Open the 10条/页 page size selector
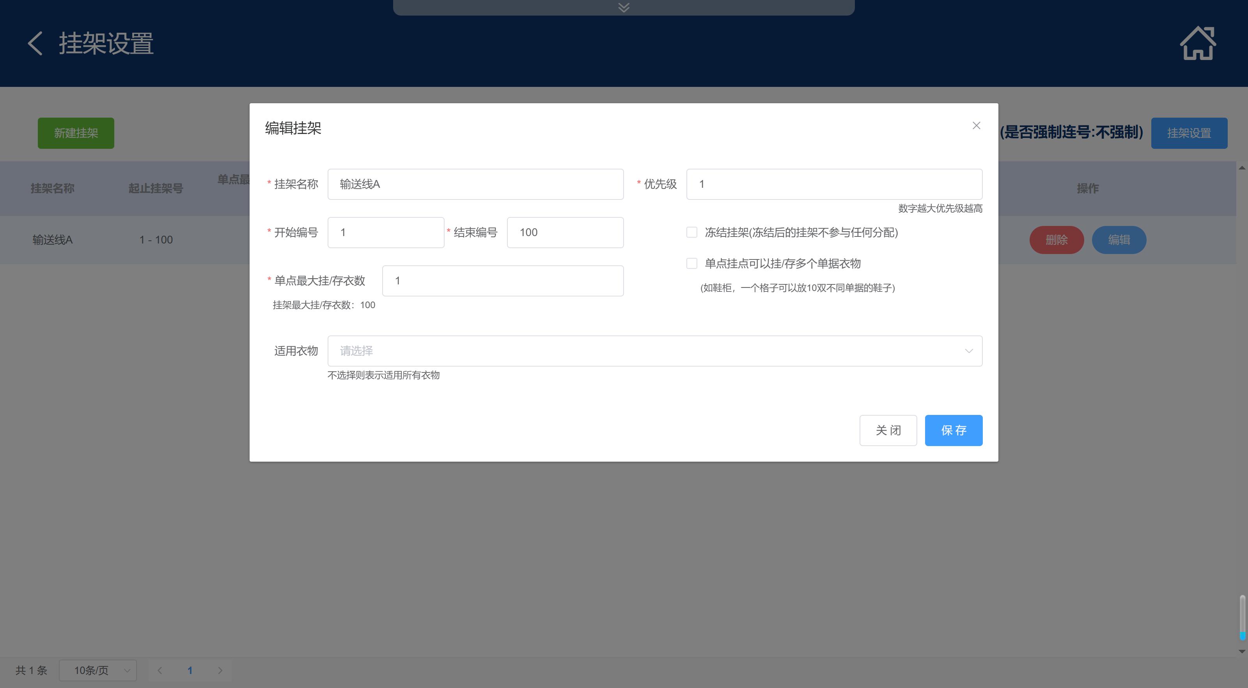Screen dimensions: 1248x688 (x=98, y=670)
